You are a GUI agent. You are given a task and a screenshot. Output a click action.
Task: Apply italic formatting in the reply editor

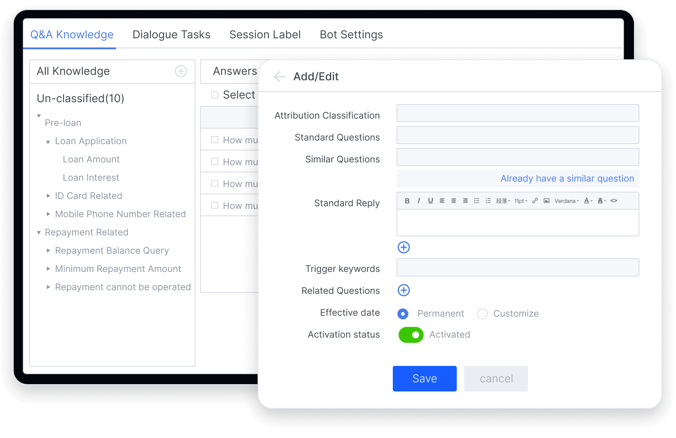coord(418,201)
